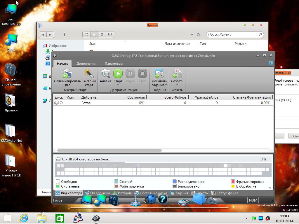
Task: Open KMSAuto Net desktop icon
Action: (11, 133)
